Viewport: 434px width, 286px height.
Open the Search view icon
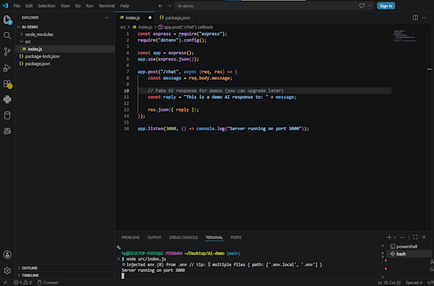click(7, 36)
